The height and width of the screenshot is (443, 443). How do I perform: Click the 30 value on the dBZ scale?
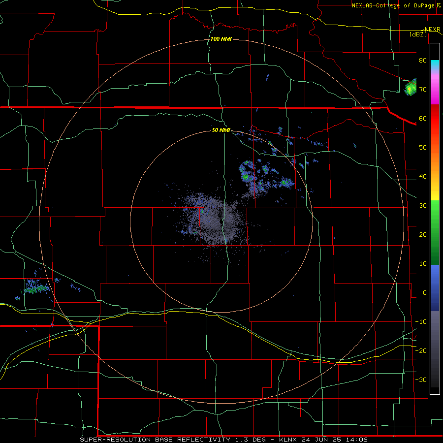[423, 205]
